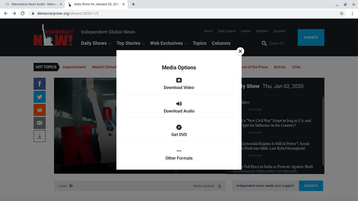The width and height of the screenshot is (358, 201).
Task: Share the show on Facebook
Action: pos(40,84)
